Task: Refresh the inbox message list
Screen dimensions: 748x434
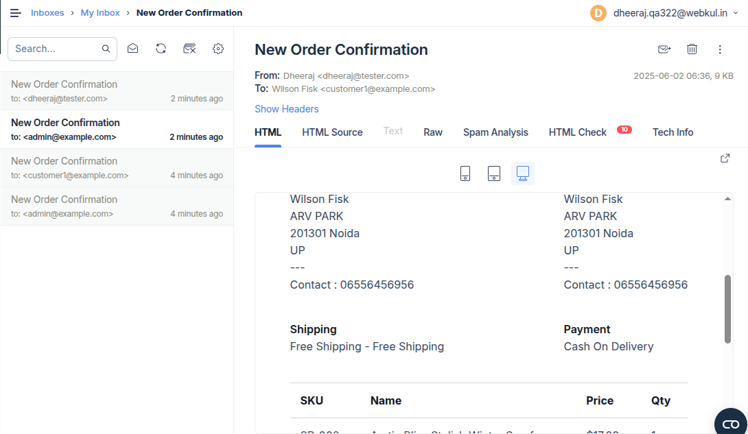Action: tap(161, 49)
